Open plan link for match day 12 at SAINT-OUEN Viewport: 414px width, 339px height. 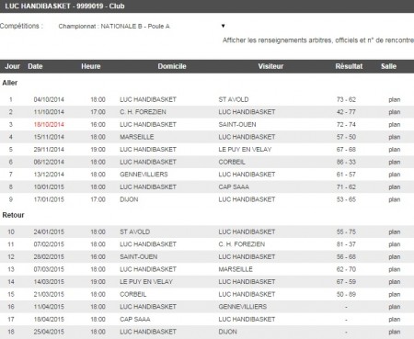(x=395, y=257)
